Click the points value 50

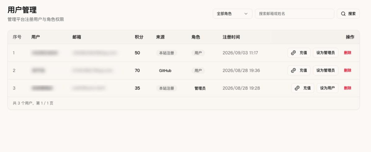click(137, 53)
